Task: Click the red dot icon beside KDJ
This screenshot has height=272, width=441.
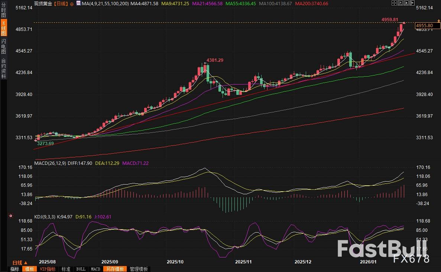Action: coord(11,216)
